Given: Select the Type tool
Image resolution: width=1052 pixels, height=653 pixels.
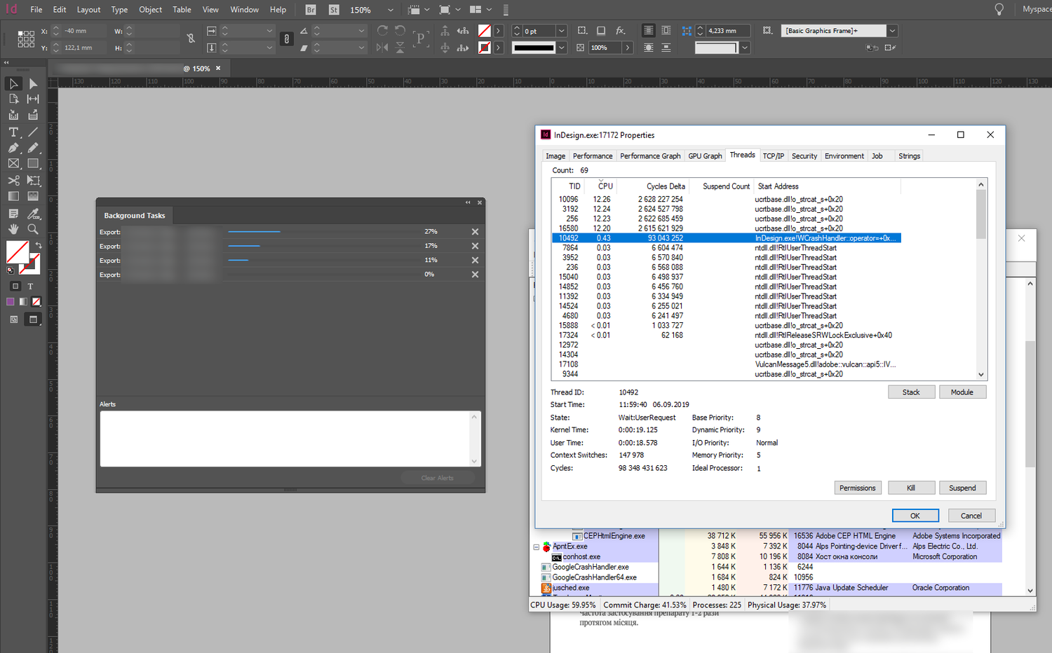Looking at the screenshot, I should pyautogui.click(x=13, y=132).
